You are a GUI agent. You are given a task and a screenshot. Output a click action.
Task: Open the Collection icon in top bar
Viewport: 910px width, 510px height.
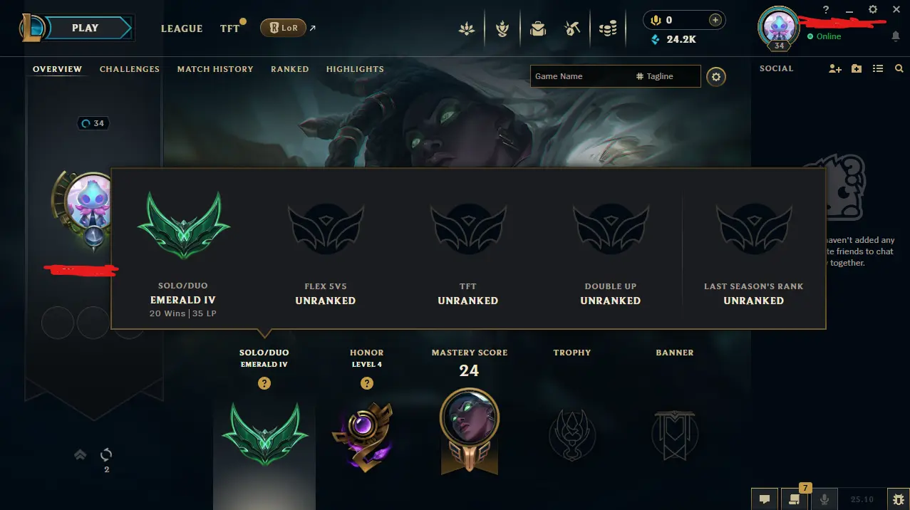[x=538, y=29]
